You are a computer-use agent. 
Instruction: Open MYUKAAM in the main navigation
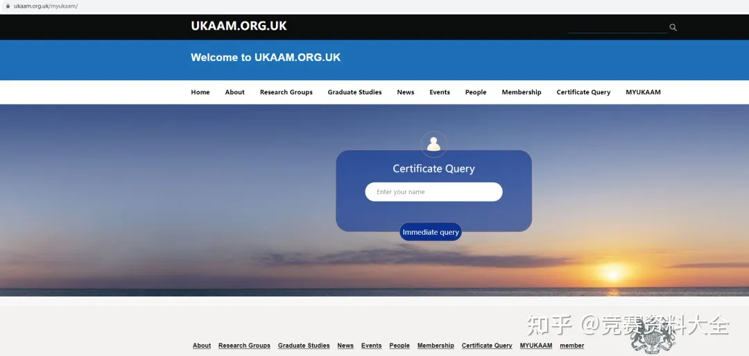coord(643,92)
